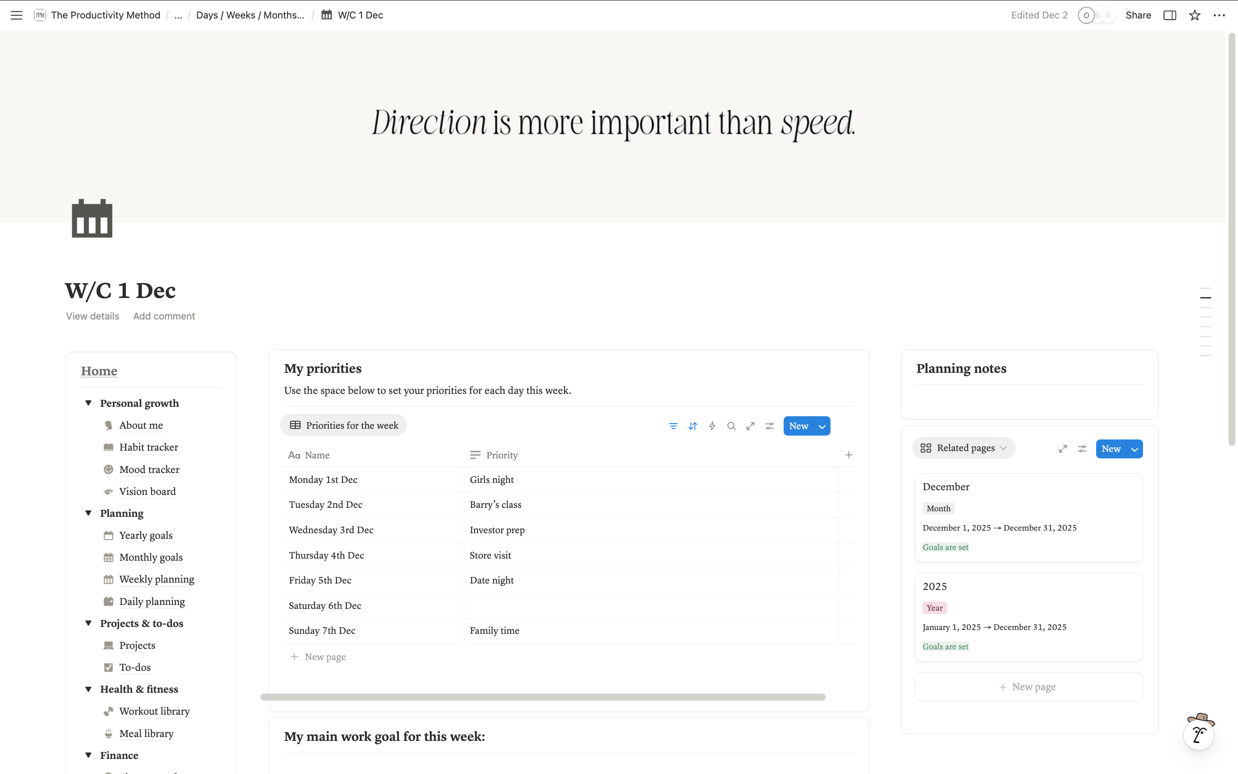
Task: Collapse the Planning toggle section
Action: tap(89, 513)
